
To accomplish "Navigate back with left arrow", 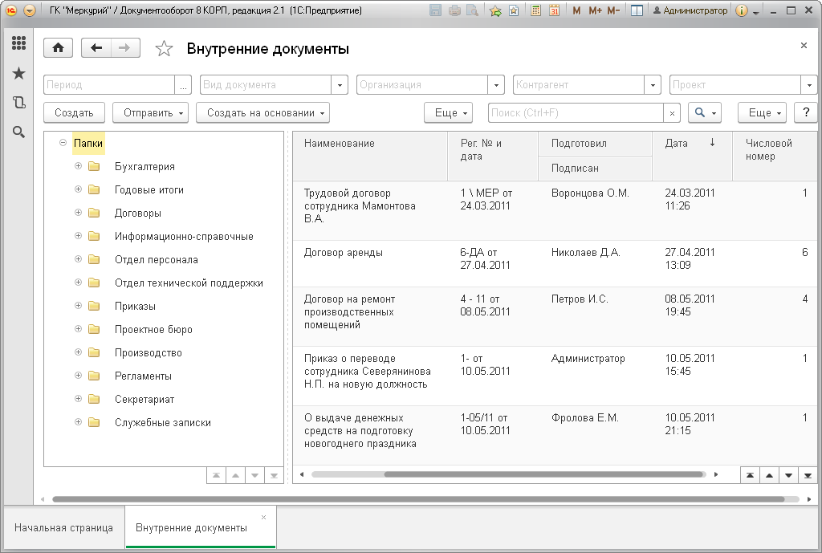I will [x=96, y=48].
